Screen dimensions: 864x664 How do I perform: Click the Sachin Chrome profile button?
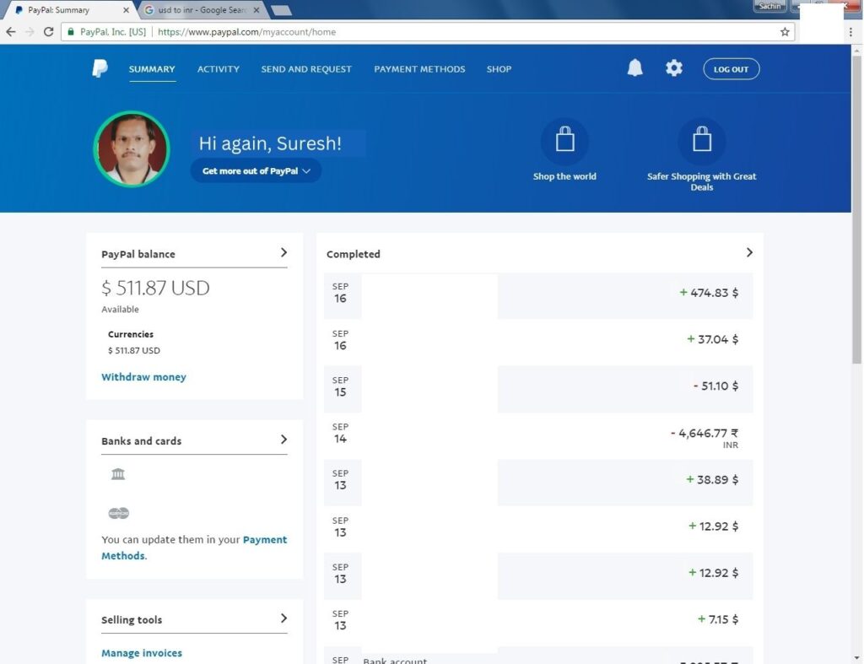coord(769,6)
